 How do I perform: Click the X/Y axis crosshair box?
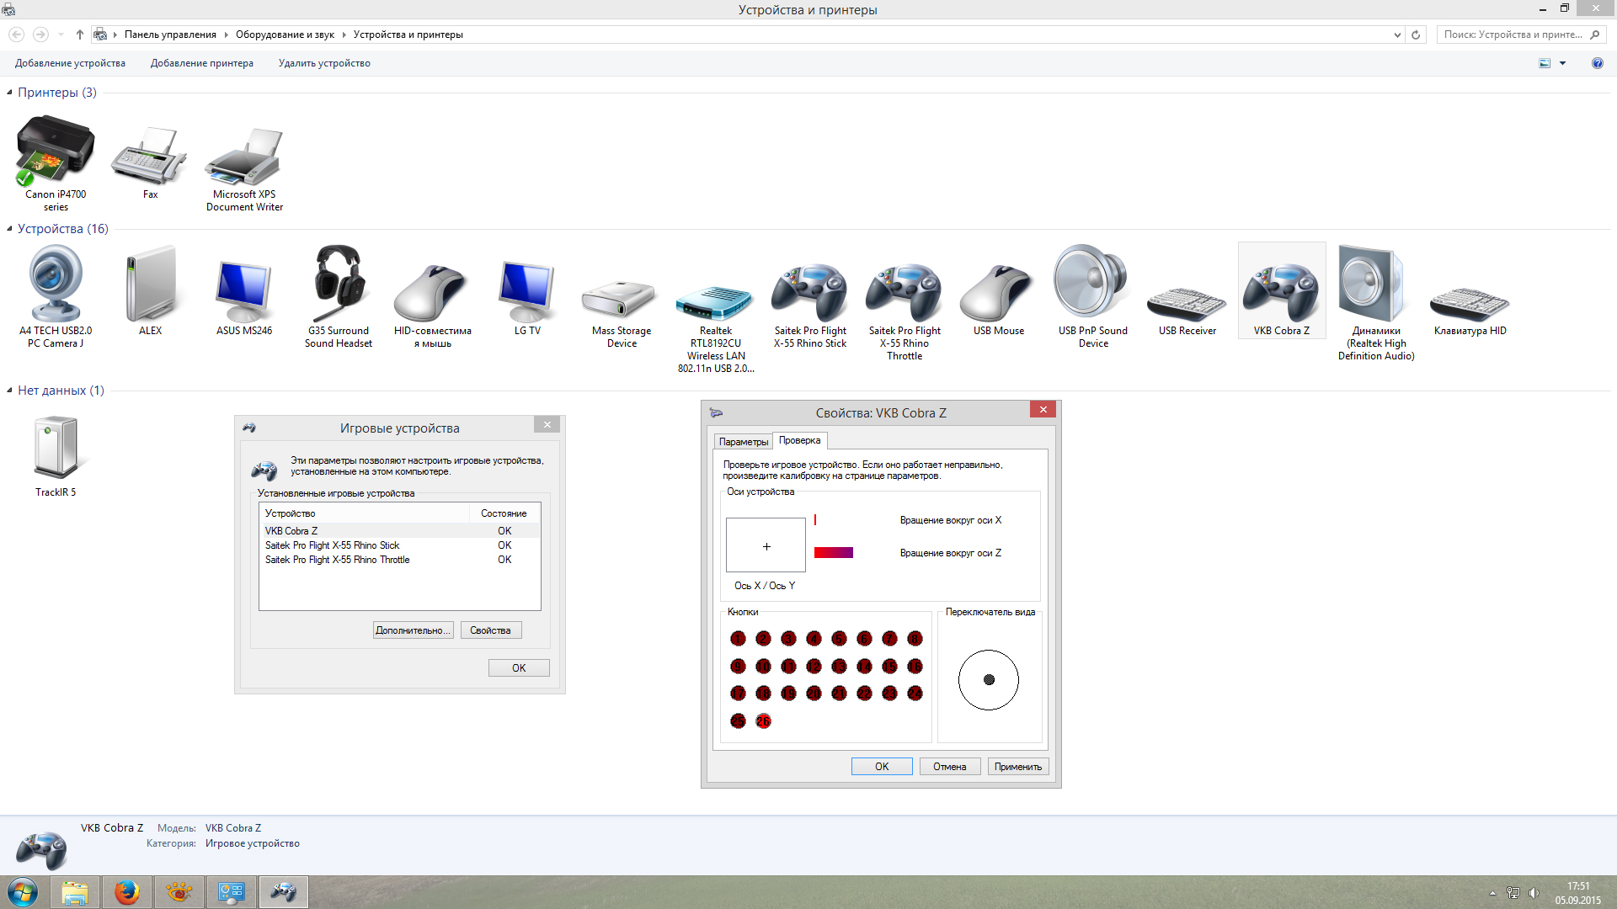[x=766, y=545]
